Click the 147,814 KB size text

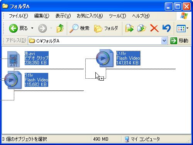pos(127,63)
